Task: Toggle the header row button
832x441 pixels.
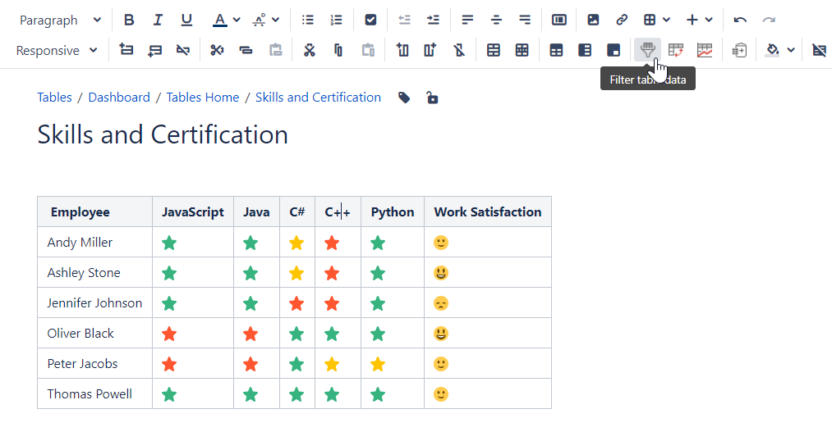Action: pyautogui.click(x=556, y=51)
